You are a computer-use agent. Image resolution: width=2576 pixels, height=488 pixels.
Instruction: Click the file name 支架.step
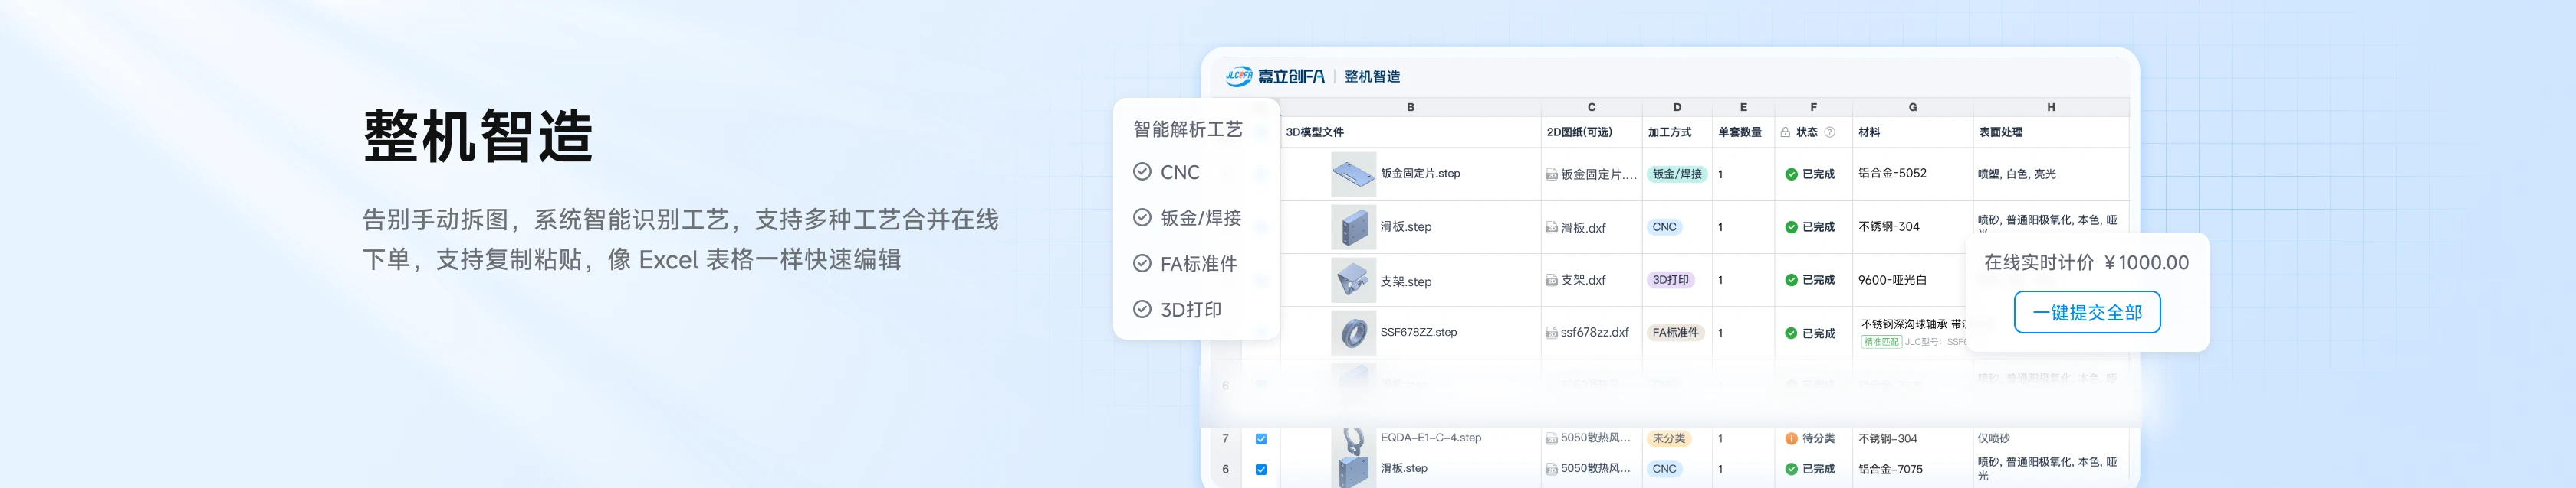point(1405,281)
